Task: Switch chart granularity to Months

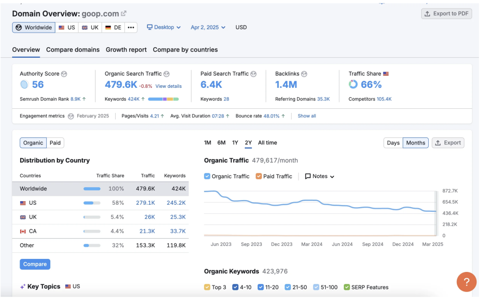Action: [x=416, y=142]
